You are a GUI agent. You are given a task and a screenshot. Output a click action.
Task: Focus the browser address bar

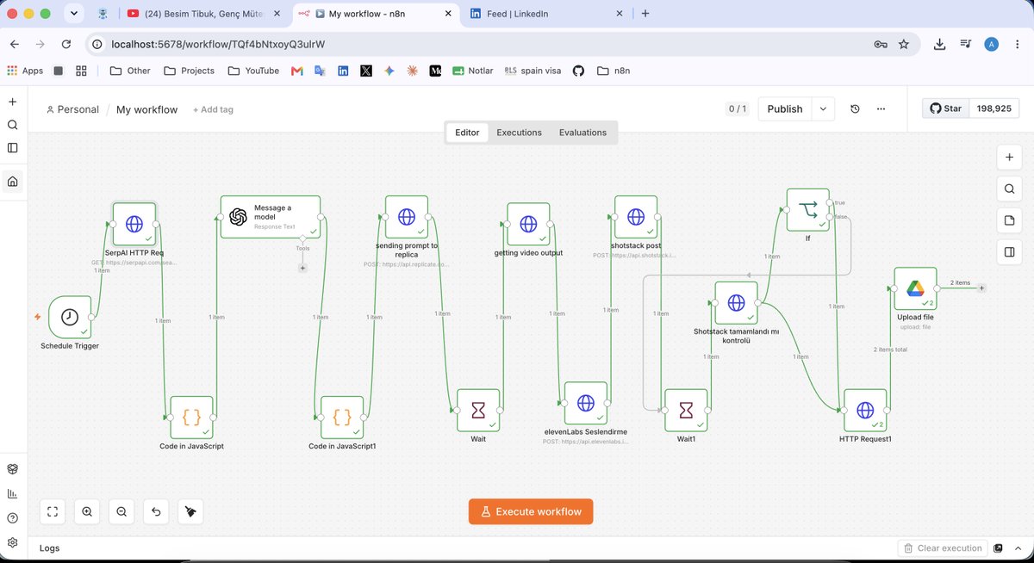tap(483, 44)
